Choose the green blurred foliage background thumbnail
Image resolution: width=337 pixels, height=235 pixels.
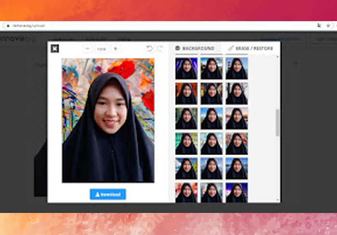[x=186, y=118]
